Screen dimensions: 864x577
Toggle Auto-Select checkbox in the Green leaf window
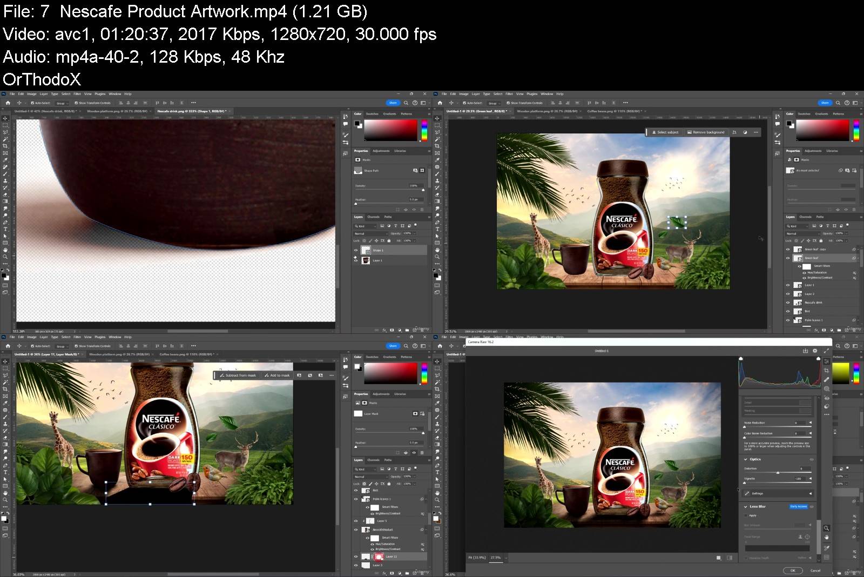click(464, 103)
